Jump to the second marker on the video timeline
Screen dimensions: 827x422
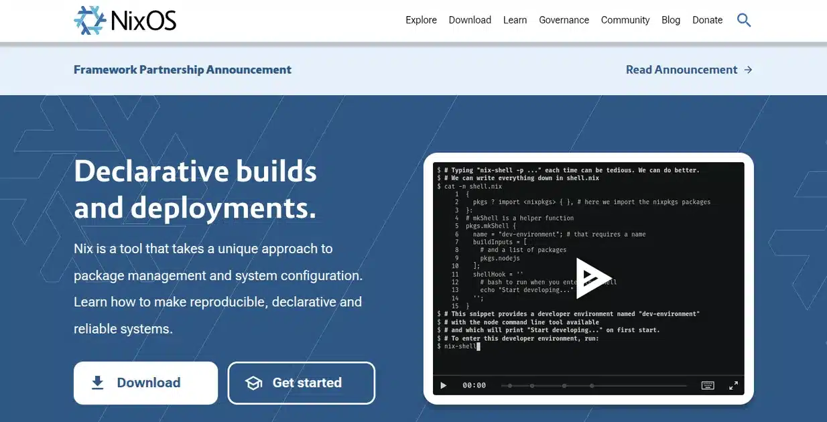(x=532, y=385)
